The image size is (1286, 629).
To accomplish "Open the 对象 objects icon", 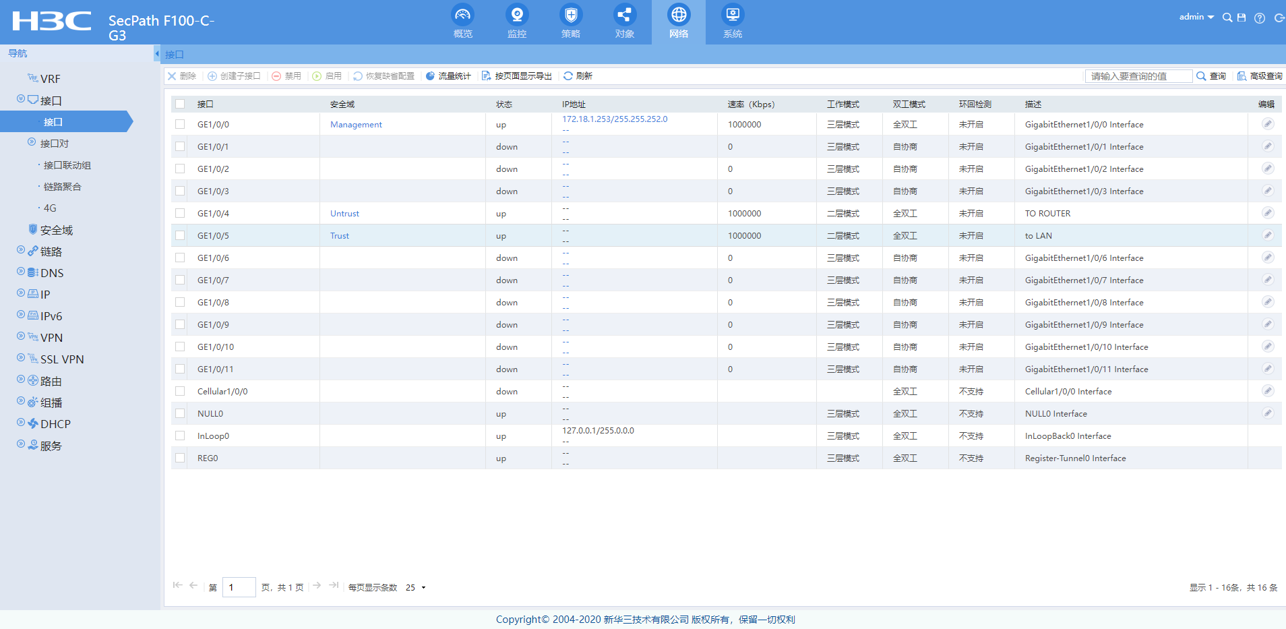I will pyautogui.click(x=624, y=16).
